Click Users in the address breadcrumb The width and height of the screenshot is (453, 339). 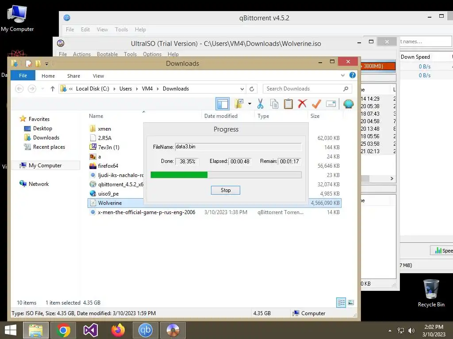click(x=125, y=89)
